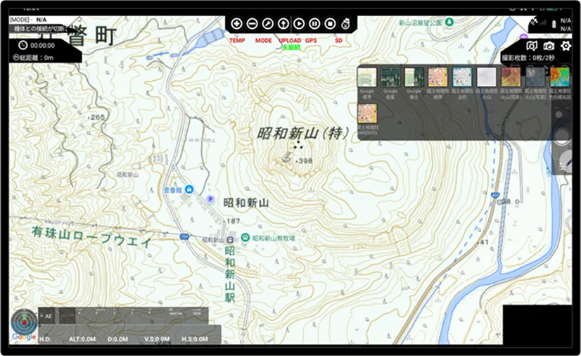Tap the route 703 road shield
This screenshot has height=356, width=581.
tap(183, 236)
